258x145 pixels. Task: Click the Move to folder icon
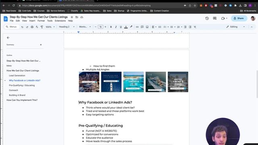pos(77,17)
